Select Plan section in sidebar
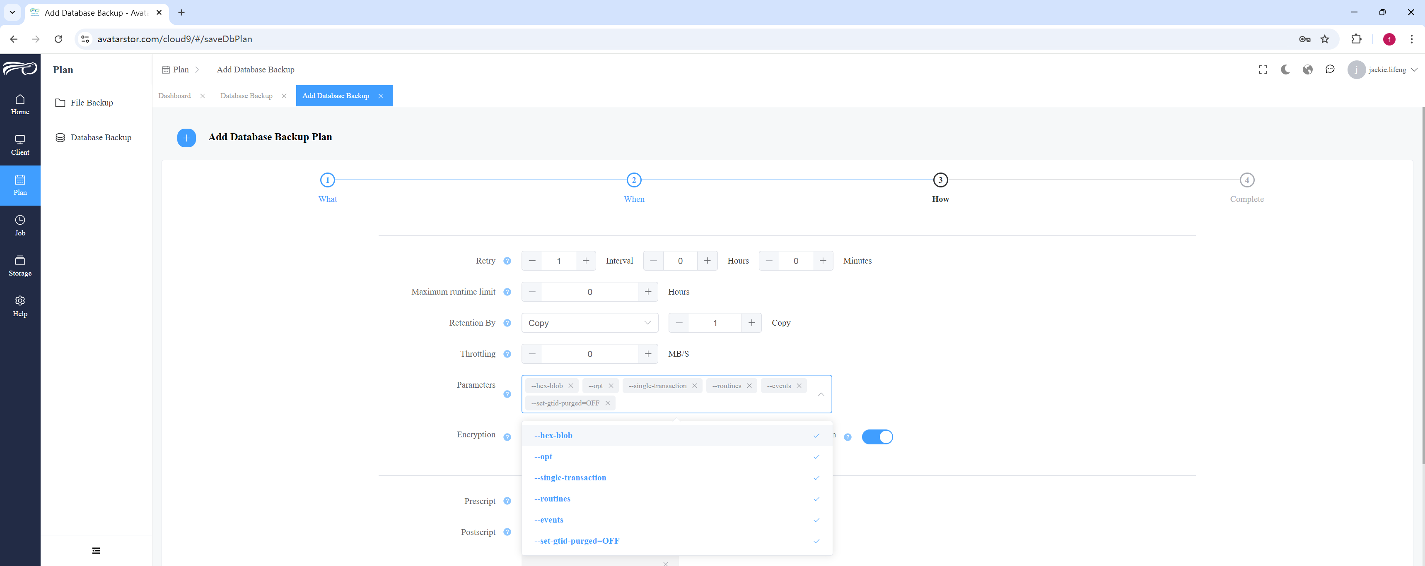 20,185
